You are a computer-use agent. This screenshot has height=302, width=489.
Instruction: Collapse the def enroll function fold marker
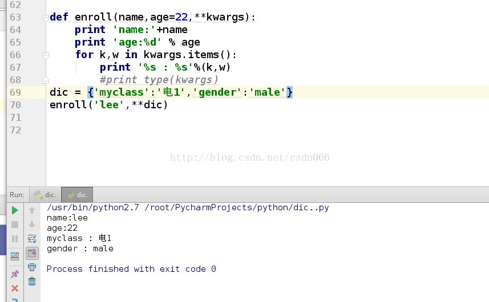tap(46, 18)
